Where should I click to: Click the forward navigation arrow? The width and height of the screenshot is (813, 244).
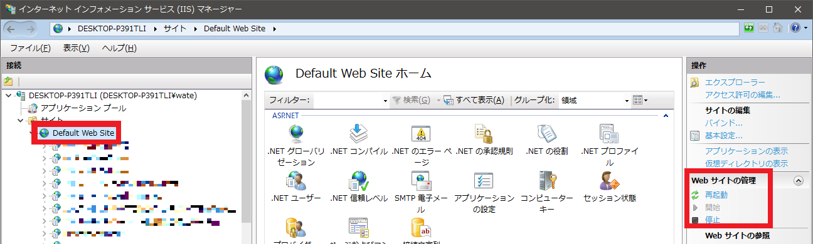[x=31, y=29]
